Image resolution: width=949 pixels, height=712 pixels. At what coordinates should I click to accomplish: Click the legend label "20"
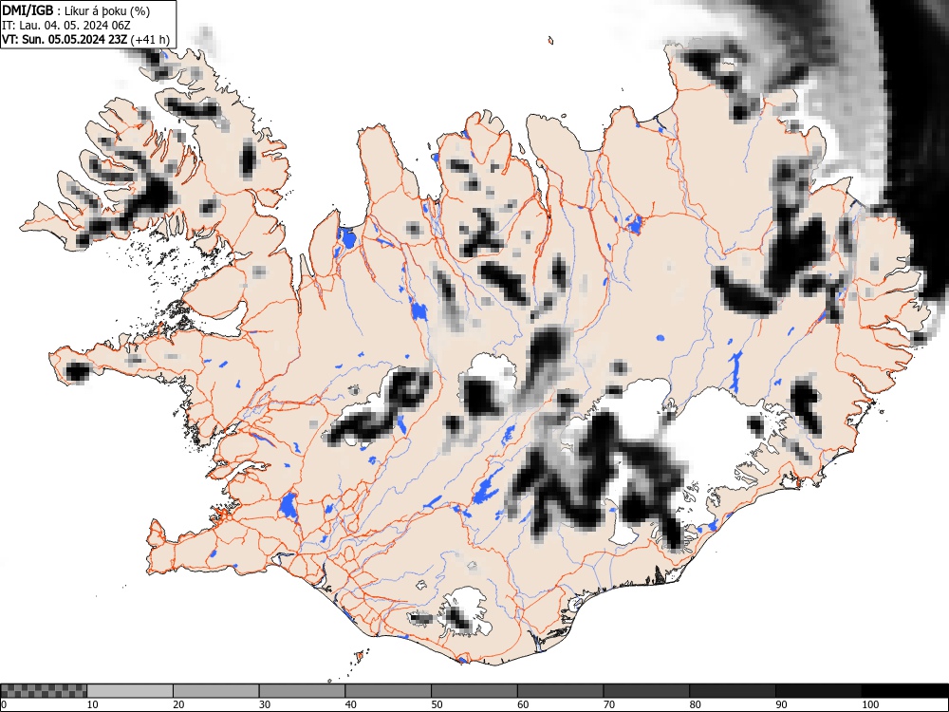click(178, 704)
